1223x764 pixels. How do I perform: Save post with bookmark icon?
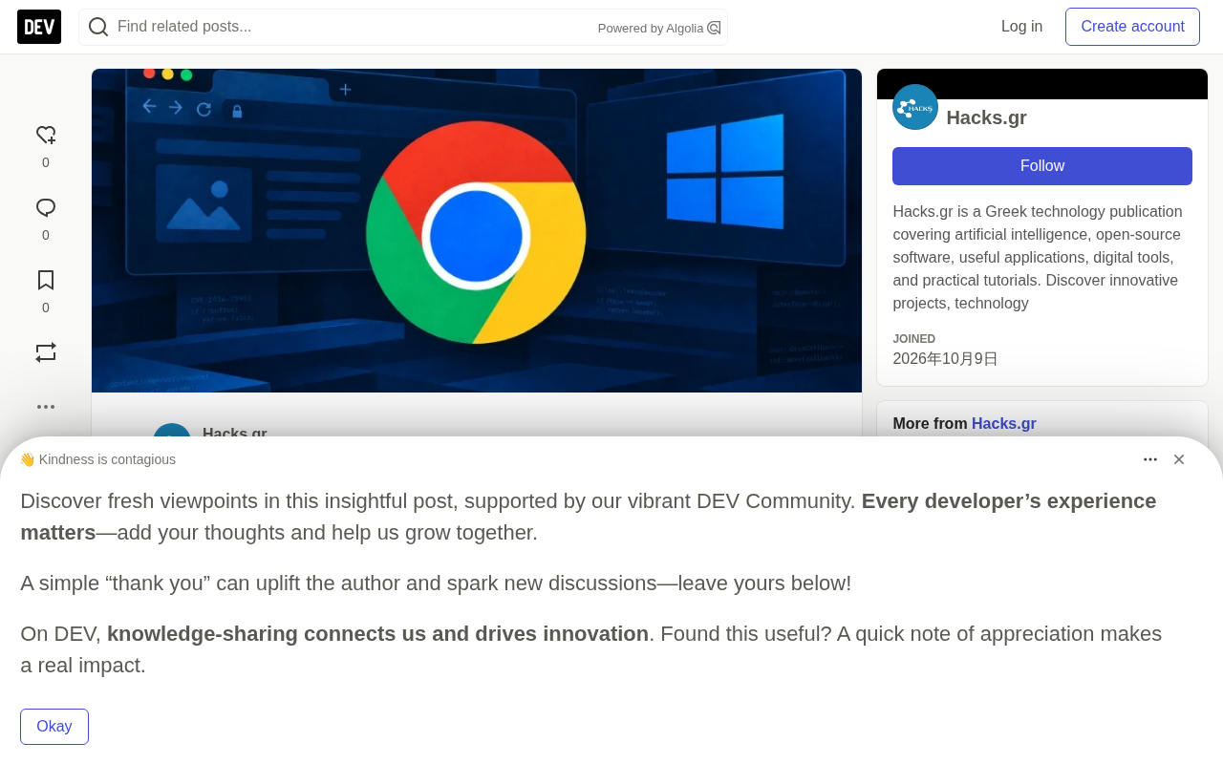[46, 280]
